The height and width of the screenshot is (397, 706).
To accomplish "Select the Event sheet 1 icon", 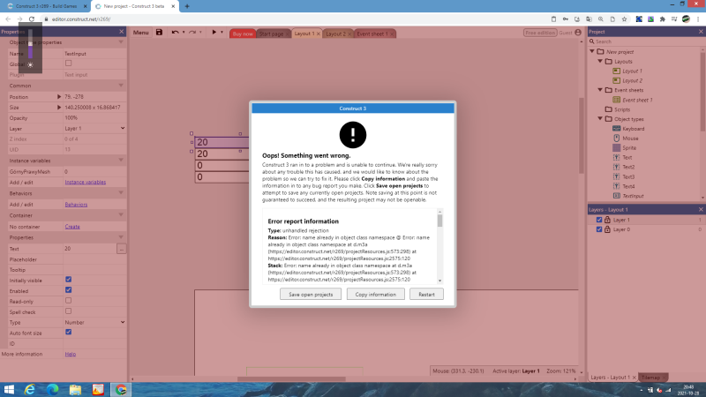I will 616,100.
